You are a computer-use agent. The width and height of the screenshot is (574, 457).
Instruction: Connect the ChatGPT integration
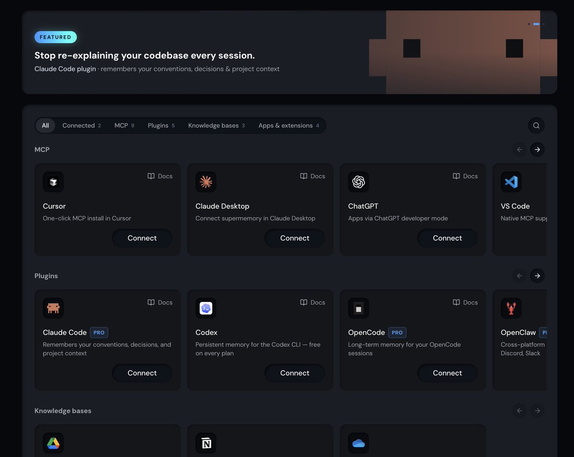[447, 238]
